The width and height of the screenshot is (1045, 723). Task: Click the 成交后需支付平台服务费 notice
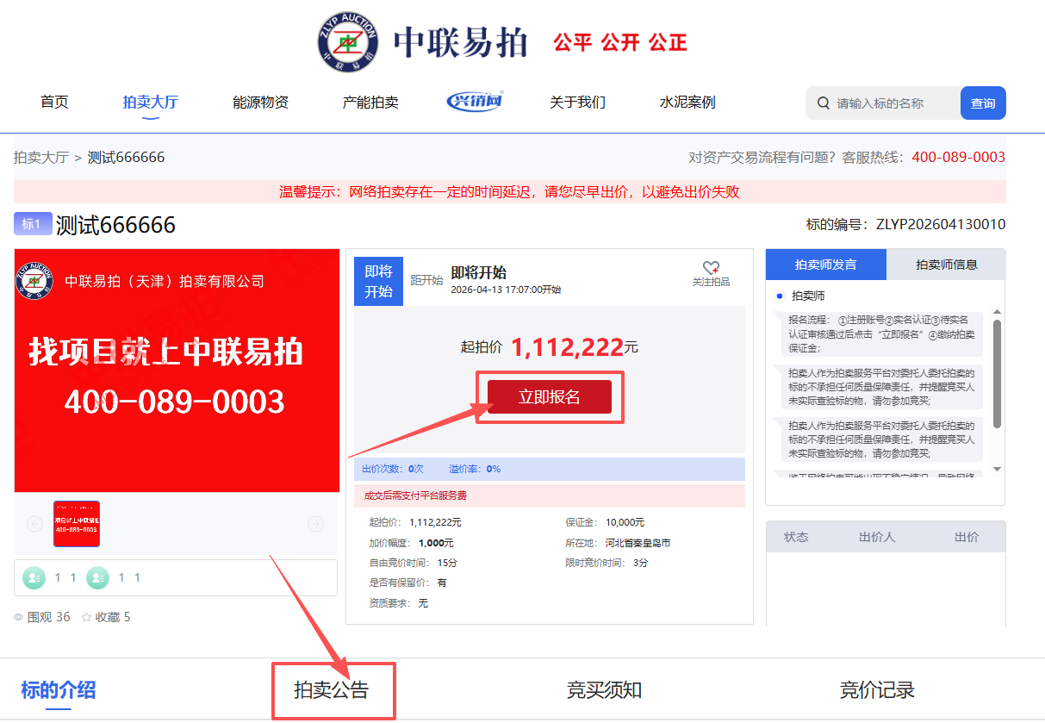click(x=416, y=496)
